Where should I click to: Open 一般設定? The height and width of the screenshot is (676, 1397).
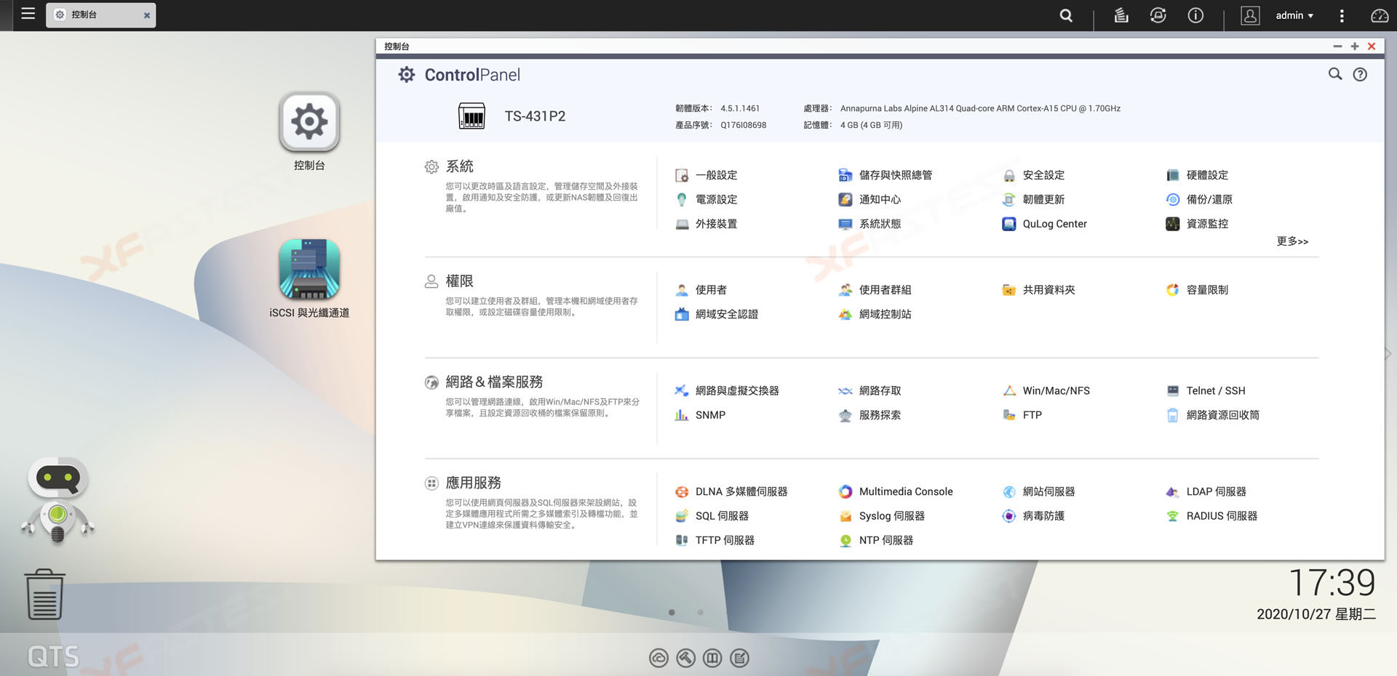pyautogui.click(x=707, y=175)
